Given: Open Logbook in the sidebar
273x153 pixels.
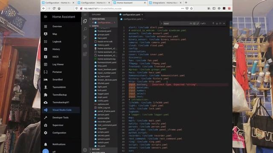Looking at the screenshot, I should coord(57,42).
